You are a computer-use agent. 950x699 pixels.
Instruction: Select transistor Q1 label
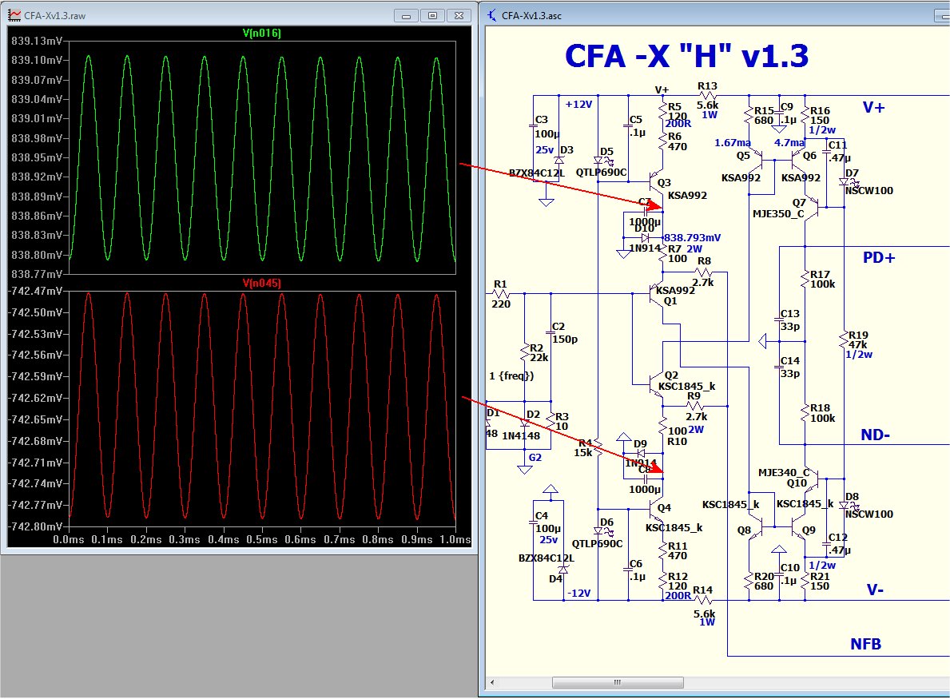[x=670, y=300]
